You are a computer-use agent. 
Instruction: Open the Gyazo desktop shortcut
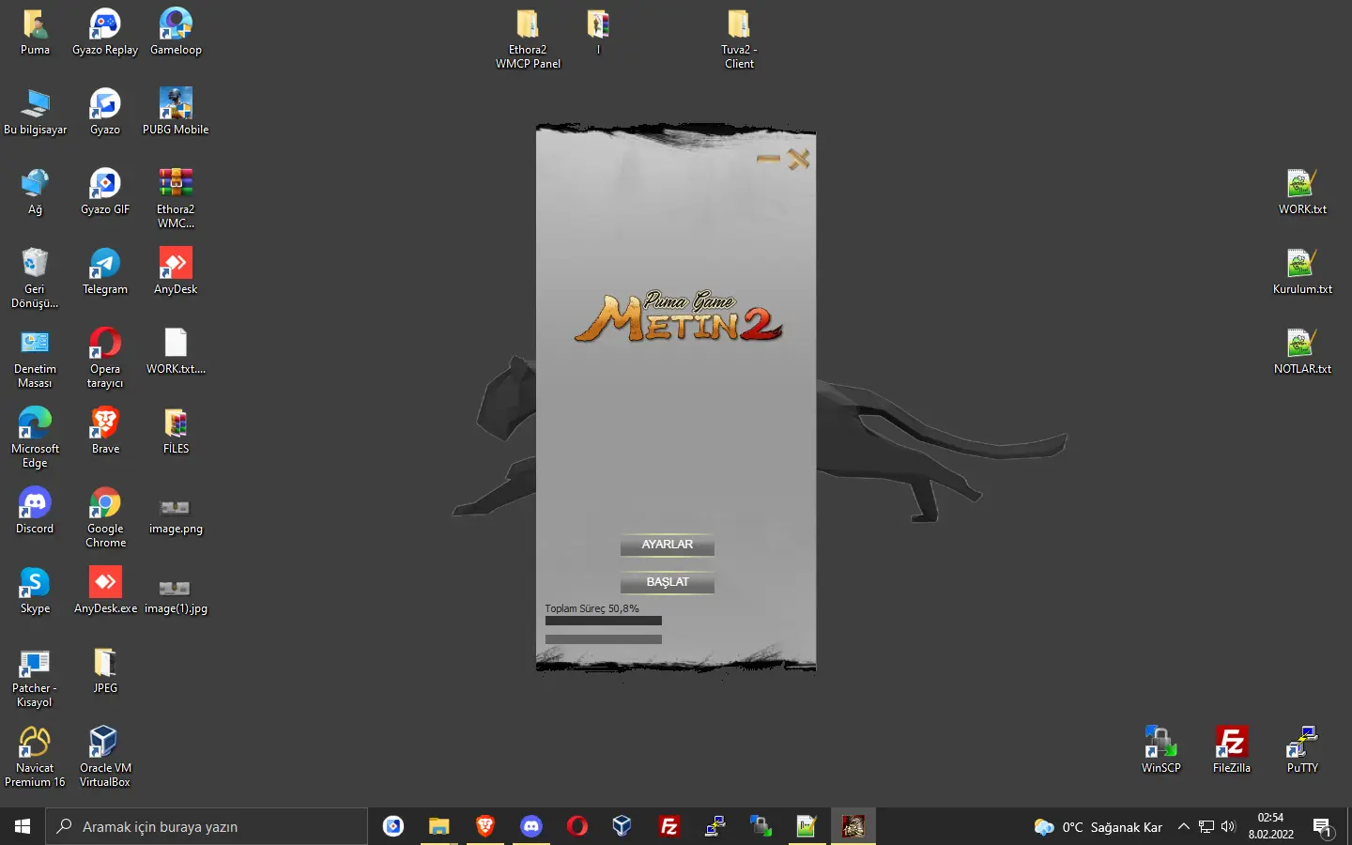105,113
